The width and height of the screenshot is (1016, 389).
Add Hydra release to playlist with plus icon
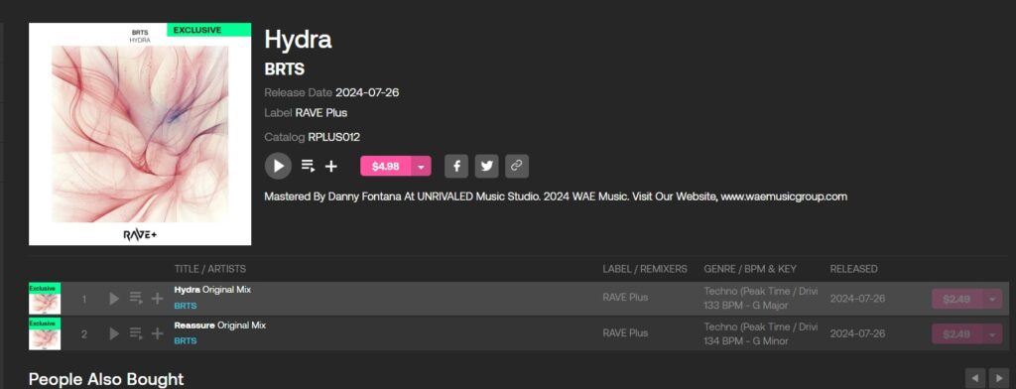pyautogui.click(x=331, y=167)
